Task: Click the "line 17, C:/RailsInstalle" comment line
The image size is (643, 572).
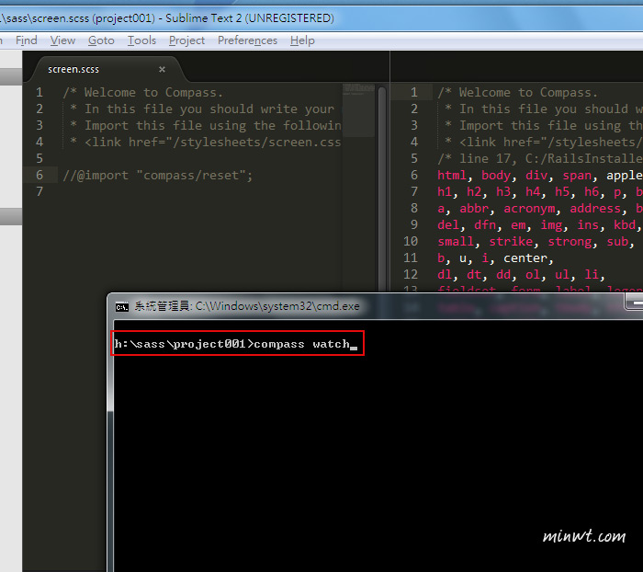Action: tap(540, 158)
